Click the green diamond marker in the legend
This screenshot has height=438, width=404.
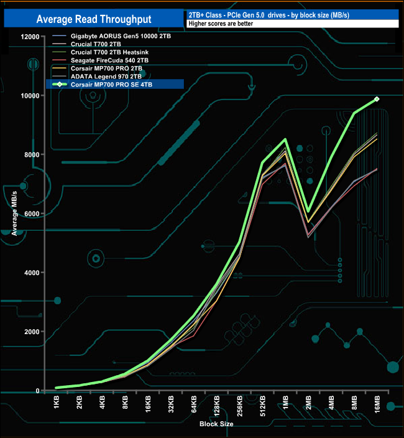click(60, 85)
